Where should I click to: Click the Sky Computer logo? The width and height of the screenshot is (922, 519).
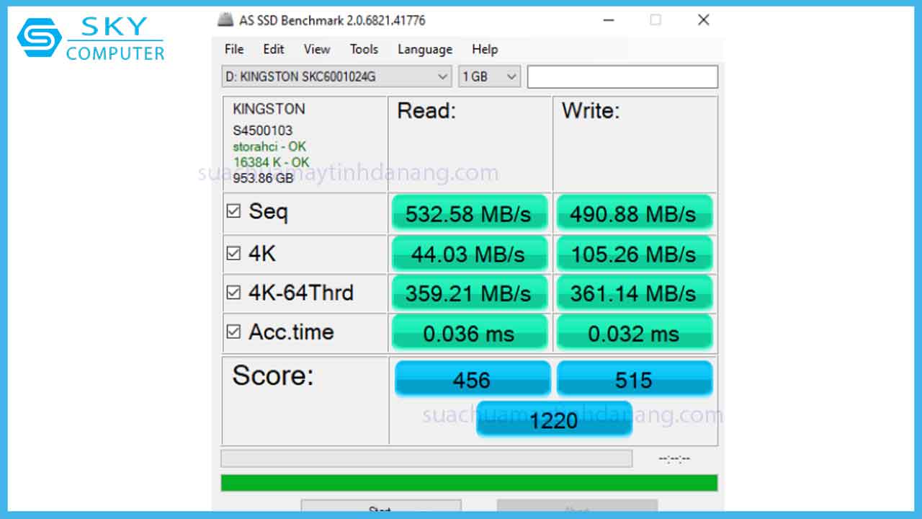click(91, 39)
